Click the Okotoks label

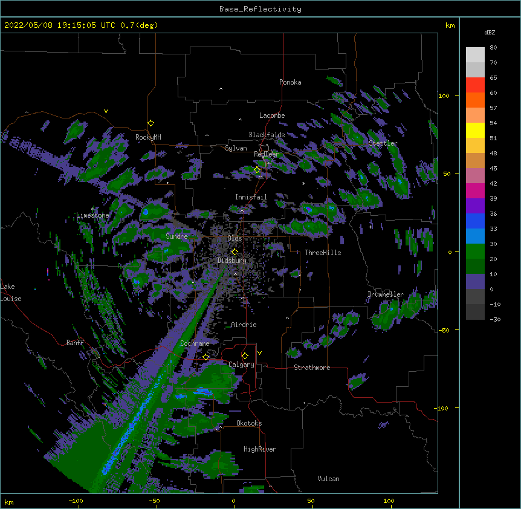pyautogui.click(x=249, y=423)
